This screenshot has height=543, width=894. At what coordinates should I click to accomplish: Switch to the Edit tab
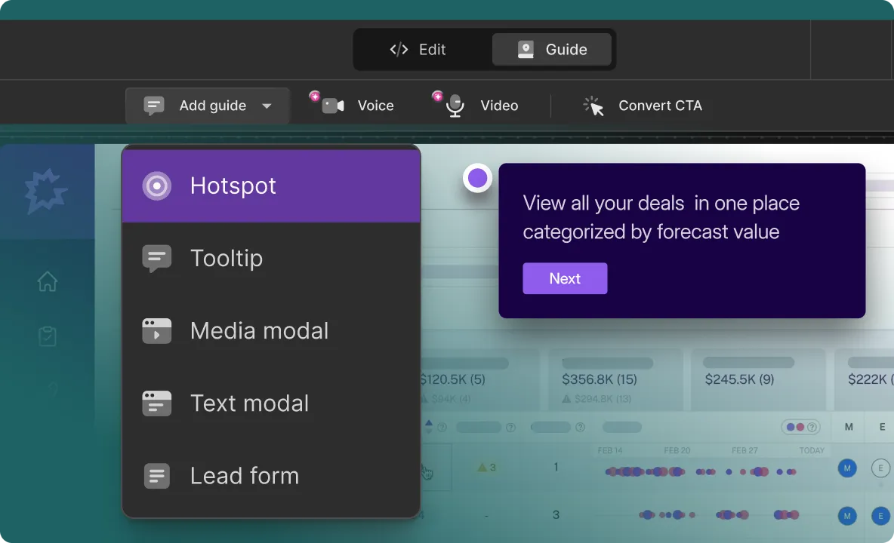421,49
